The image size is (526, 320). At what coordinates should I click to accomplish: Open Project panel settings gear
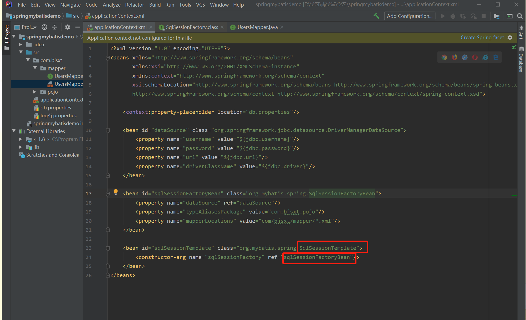tap(68, 27)
